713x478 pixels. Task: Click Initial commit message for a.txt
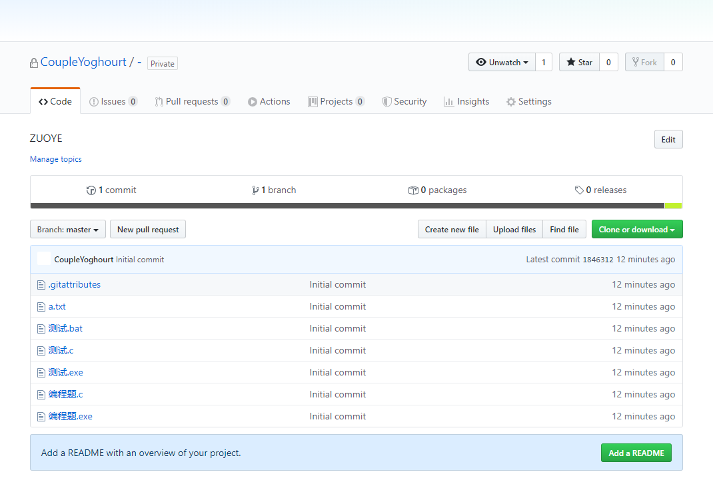[x=337, y=307]
